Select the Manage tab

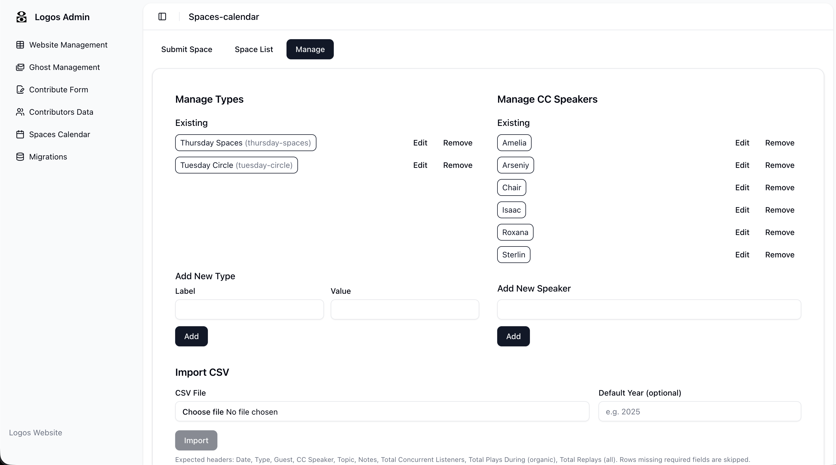pyautogui.click(x=310, y=49)
